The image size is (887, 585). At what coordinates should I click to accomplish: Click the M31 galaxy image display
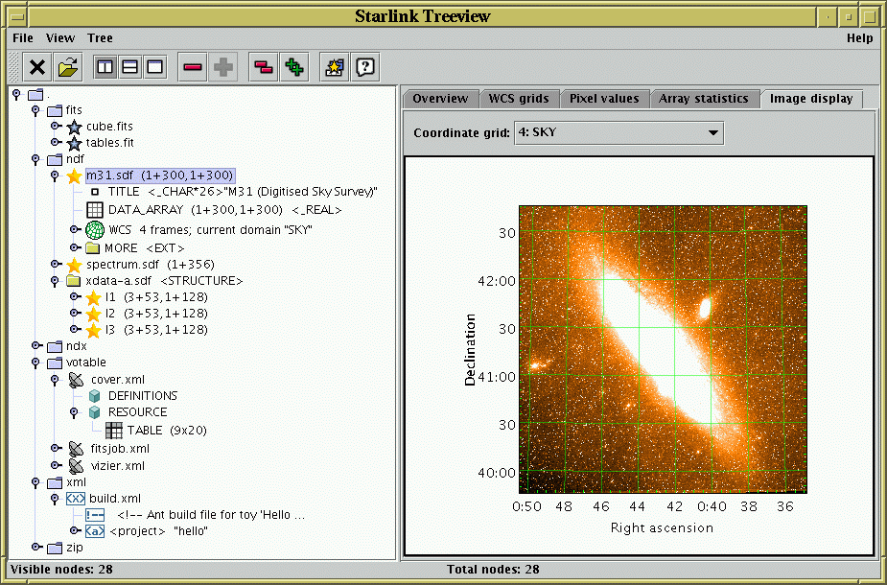coord(663,349)
